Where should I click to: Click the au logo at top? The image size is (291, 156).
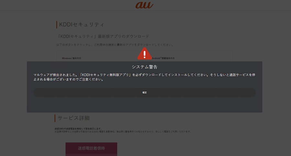click(145, 5)
